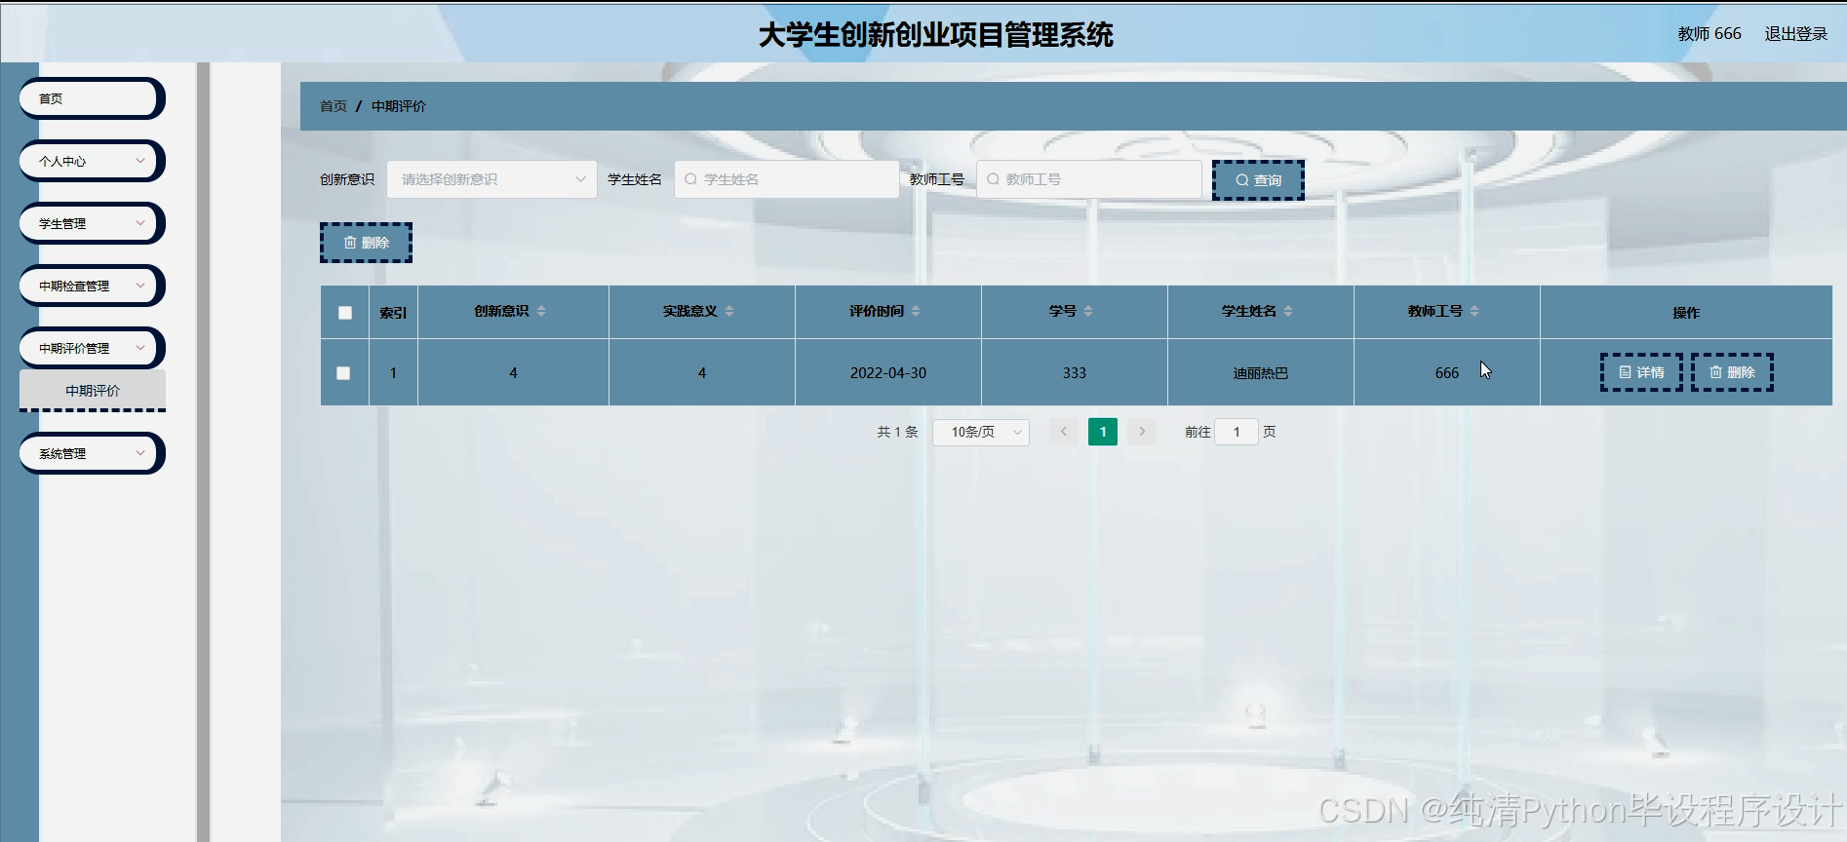Tick the select-all header checkbox
This screenshot has width=1847, height=842.
(x=345, y=313)
